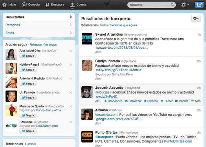The image size is (206, 147).
Task: Dismiss Antonio H. Rodicio suggestion
Action: coord(70,78)
